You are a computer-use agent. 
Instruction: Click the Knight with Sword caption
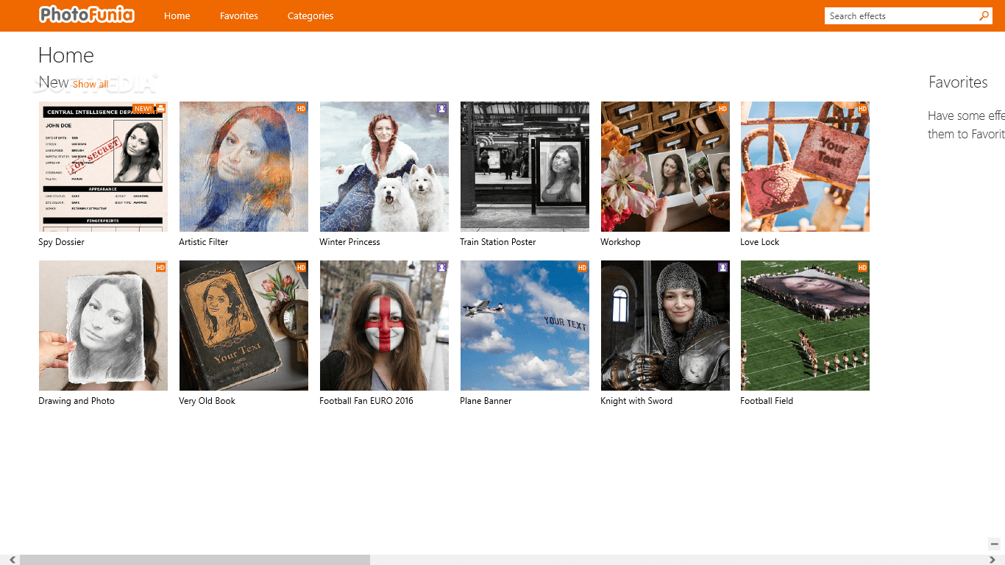(636, 401)
